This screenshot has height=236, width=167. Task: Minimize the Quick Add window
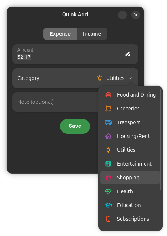[122, 15]
